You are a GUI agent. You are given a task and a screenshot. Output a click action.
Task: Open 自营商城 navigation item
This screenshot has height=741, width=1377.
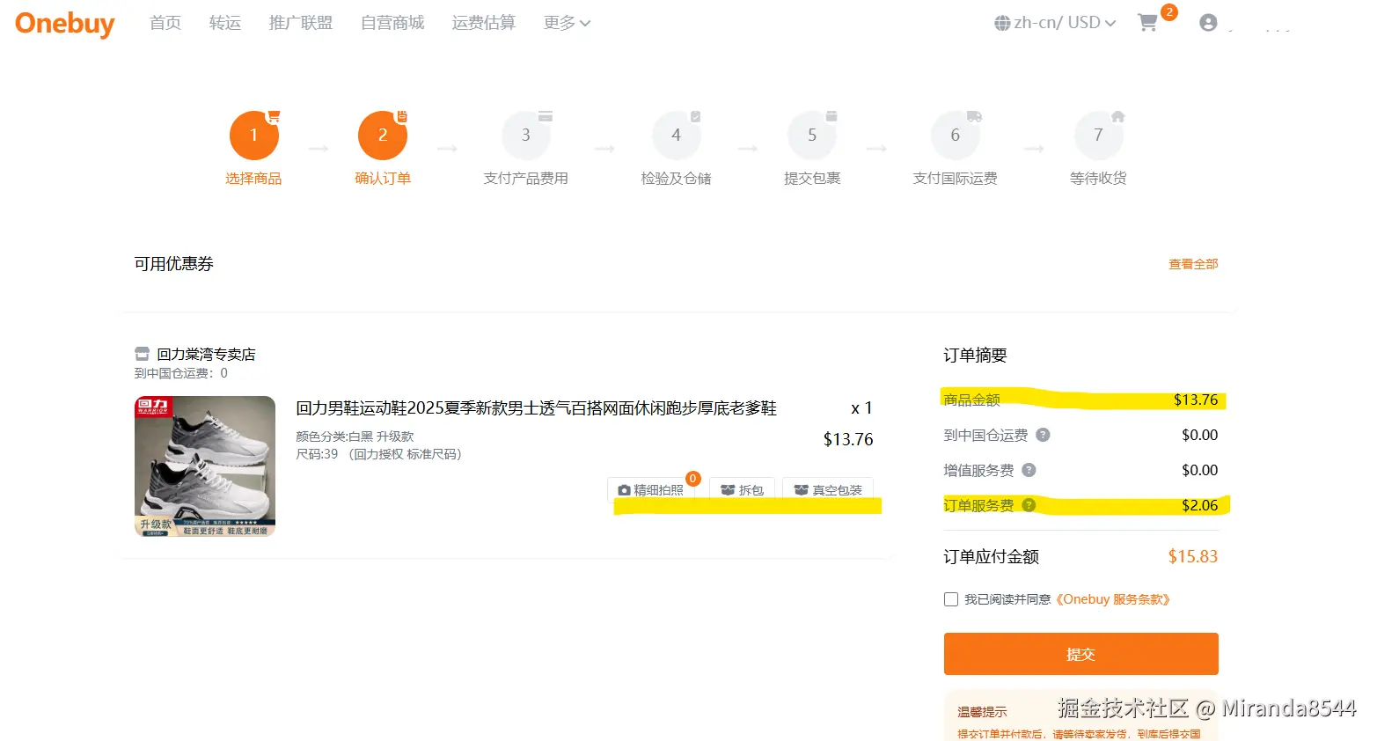[x=392, y=23]
